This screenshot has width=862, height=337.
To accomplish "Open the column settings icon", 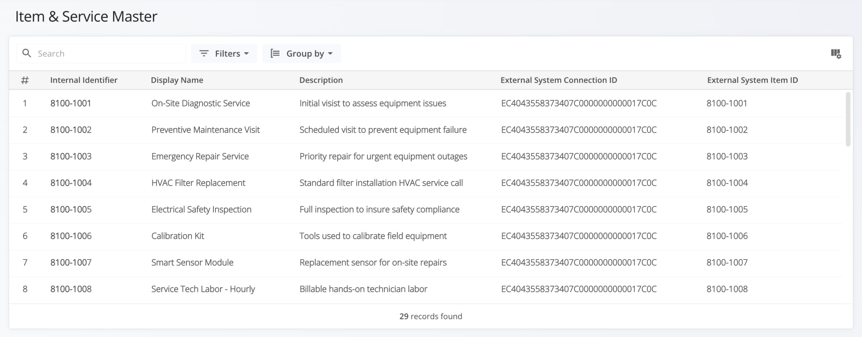I will [x=836, y=53].
